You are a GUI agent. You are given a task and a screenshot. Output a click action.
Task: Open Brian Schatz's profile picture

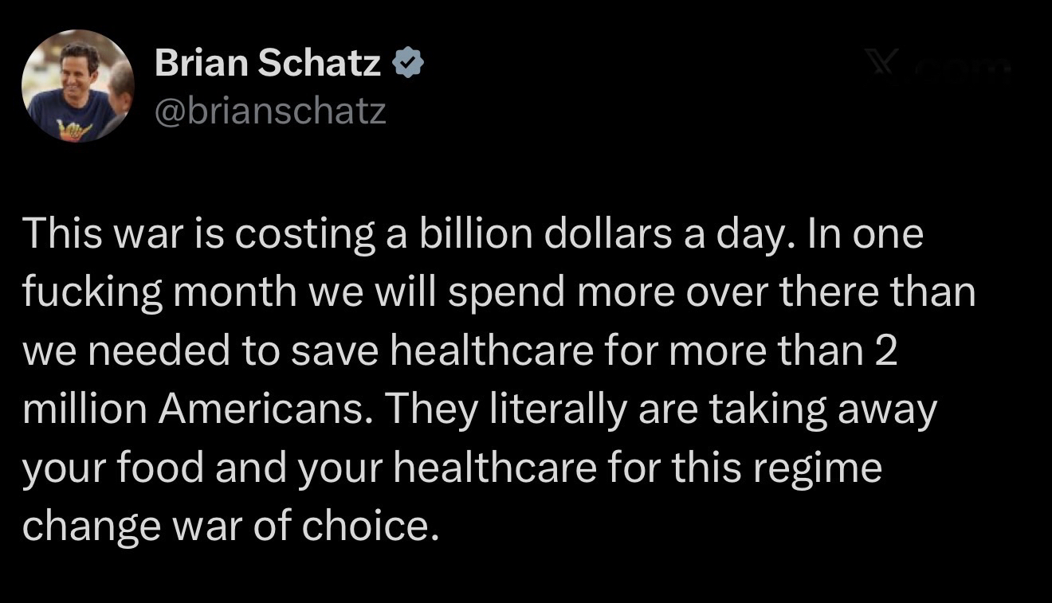pyautogui.click(x=77, y=87)
